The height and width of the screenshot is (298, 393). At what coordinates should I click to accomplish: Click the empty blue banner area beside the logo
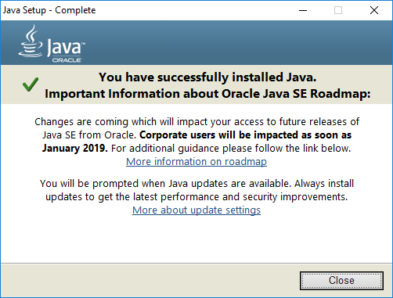(x=235, y=42)
